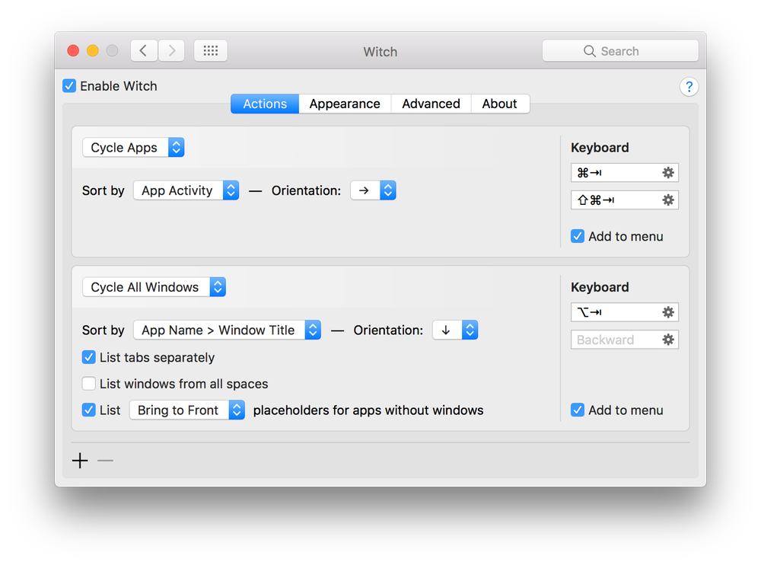761x565 pixels.
Task: Open the Cycle Apps action dropdown
Action: coord(133,148)
